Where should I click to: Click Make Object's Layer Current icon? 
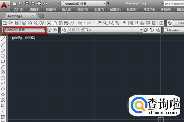(x=146, y=30)
